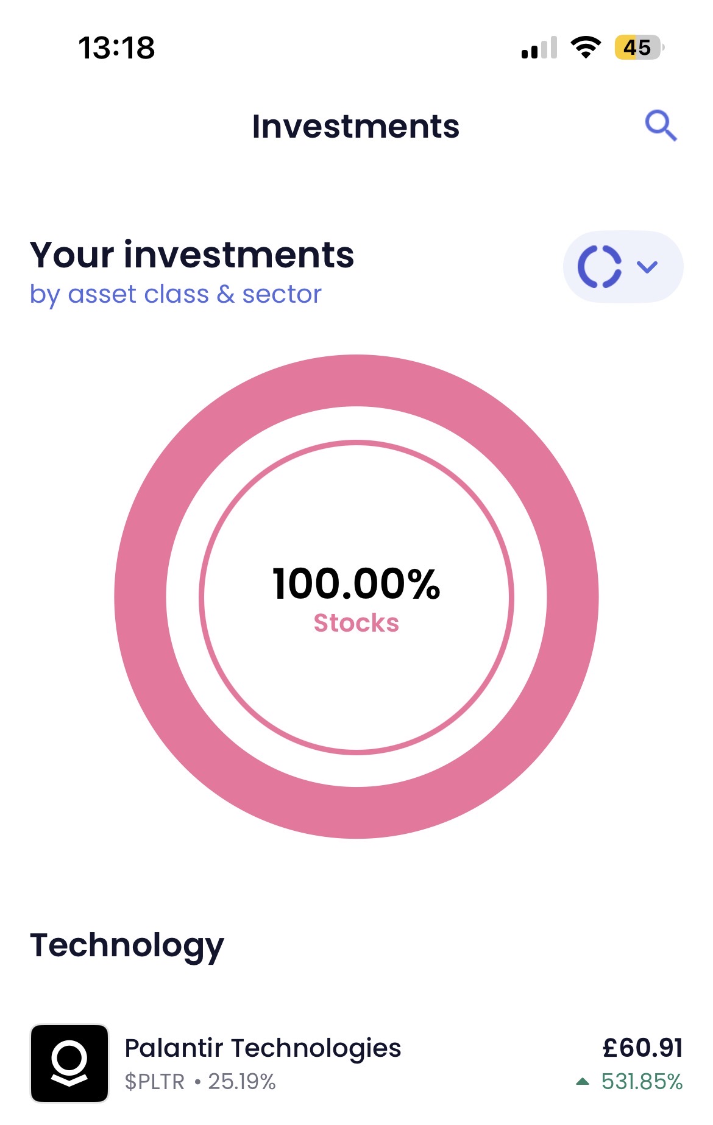
Task: Tap the $PLTR ticker symbol
Action: [155, 1082]
